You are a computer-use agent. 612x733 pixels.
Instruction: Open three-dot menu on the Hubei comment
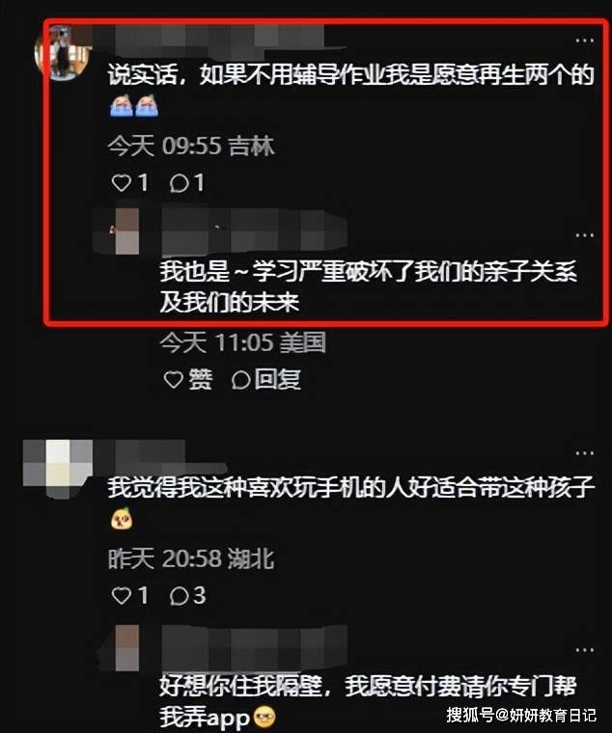[584, 453]
